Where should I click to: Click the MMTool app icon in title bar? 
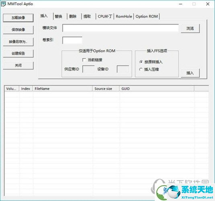click(4, 4)
